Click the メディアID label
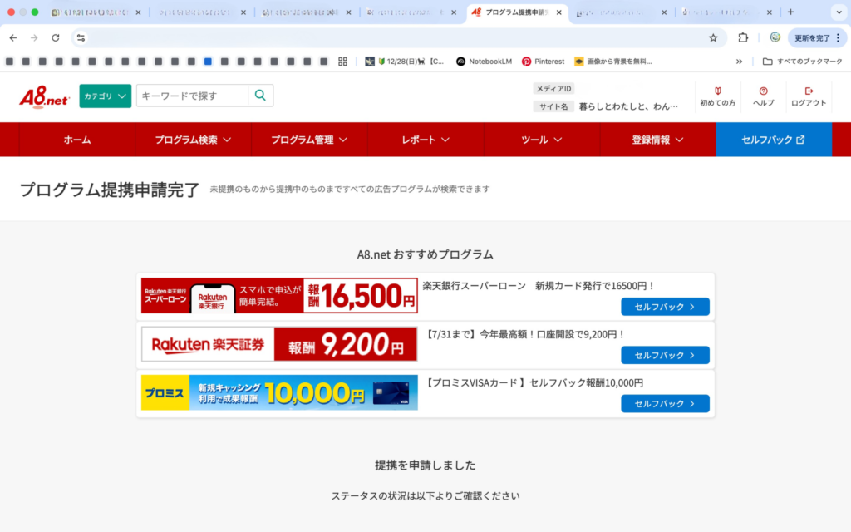The image size is (851, 532). [x=553, y=88]
